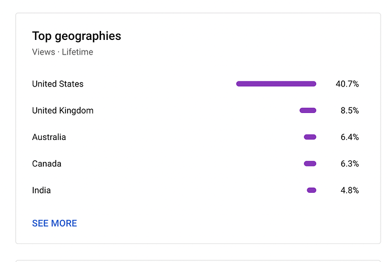Click the Canada purple bar
This screenshot has width=389, height=262.
coord(310,164)
